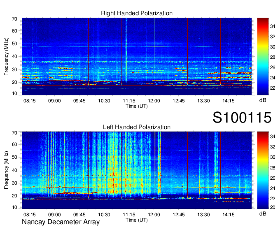Click the 22 value on upper color bar
Image resolution: width=280 pixels, height=227 pixels.
click(x=273, y=88)
